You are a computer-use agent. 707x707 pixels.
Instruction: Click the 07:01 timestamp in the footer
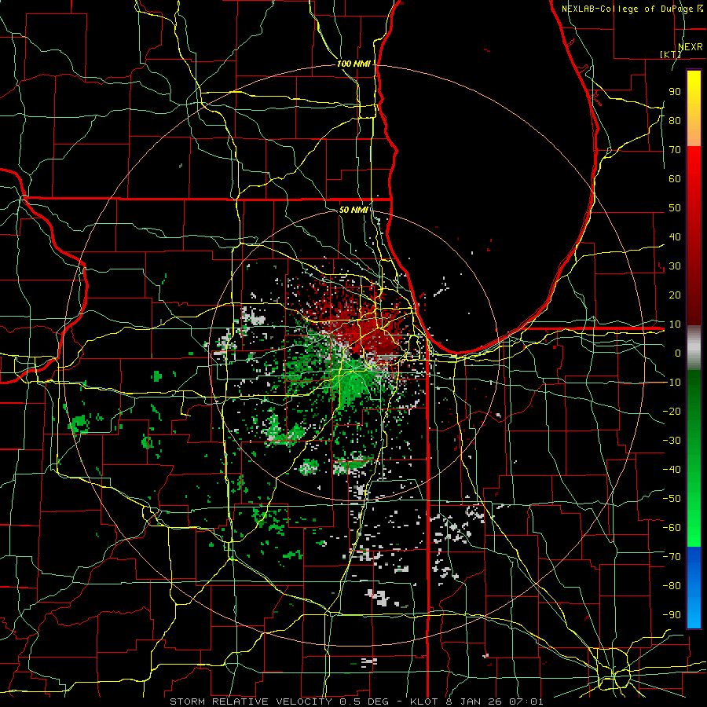(528, 702)
